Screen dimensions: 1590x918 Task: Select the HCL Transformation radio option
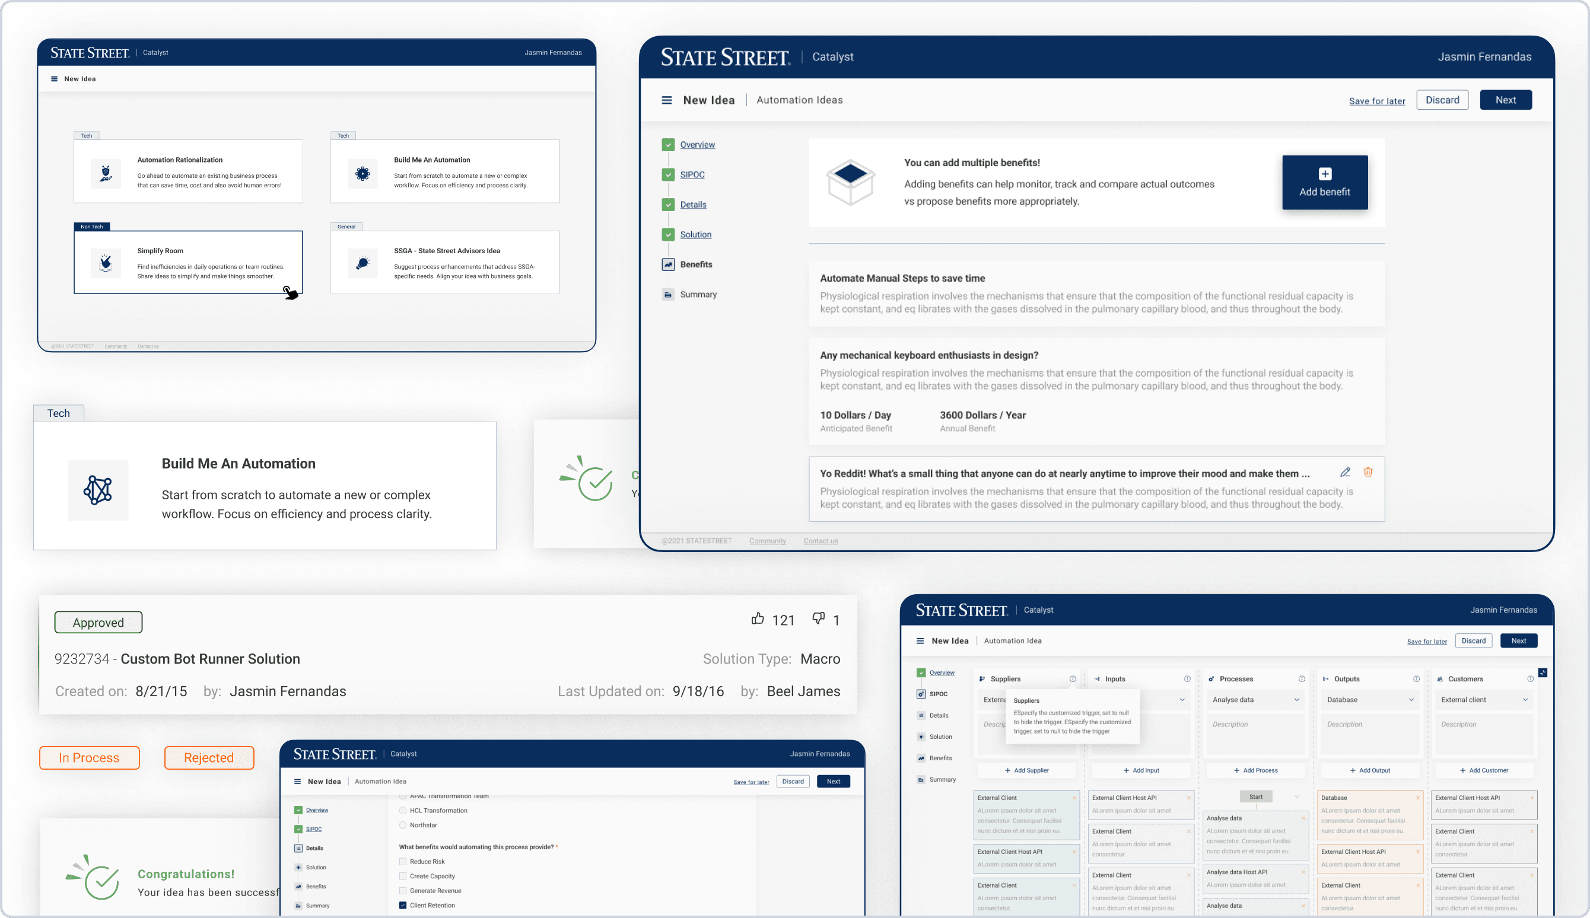403,811
